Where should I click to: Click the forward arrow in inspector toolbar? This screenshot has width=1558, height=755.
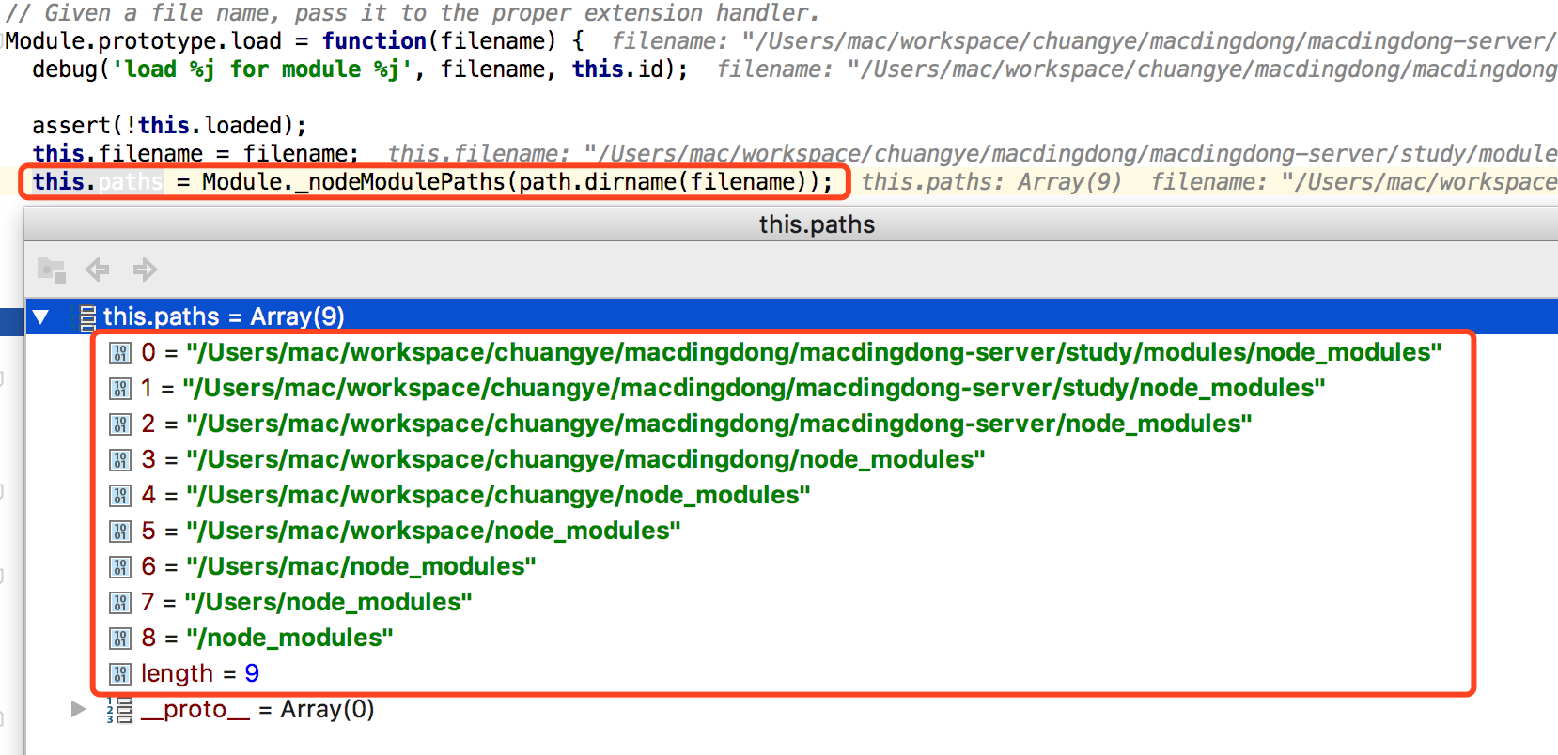(145, 270)
